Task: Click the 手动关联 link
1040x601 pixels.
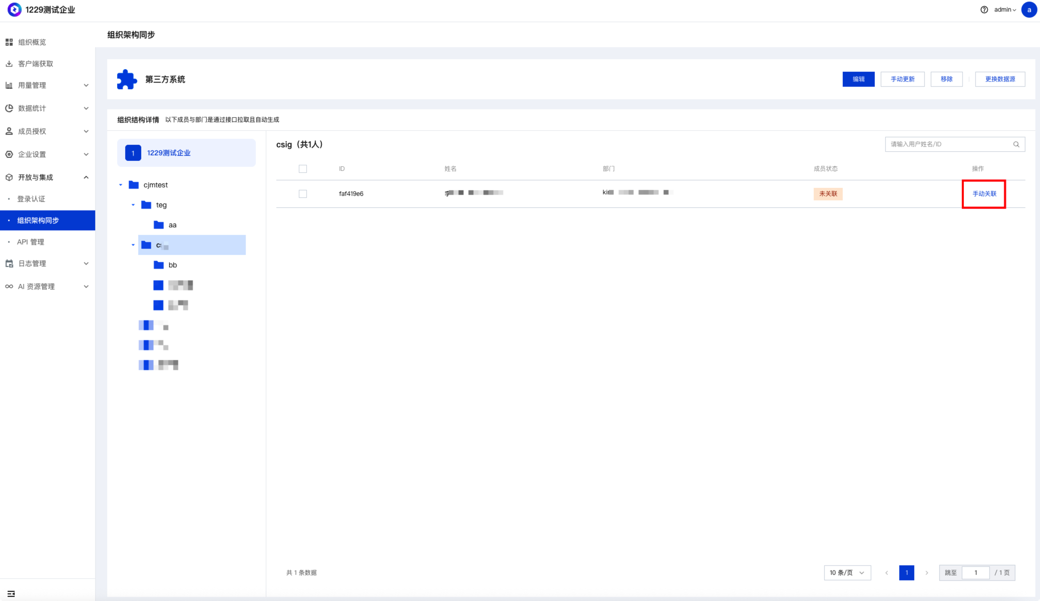Action: point(984,194)
